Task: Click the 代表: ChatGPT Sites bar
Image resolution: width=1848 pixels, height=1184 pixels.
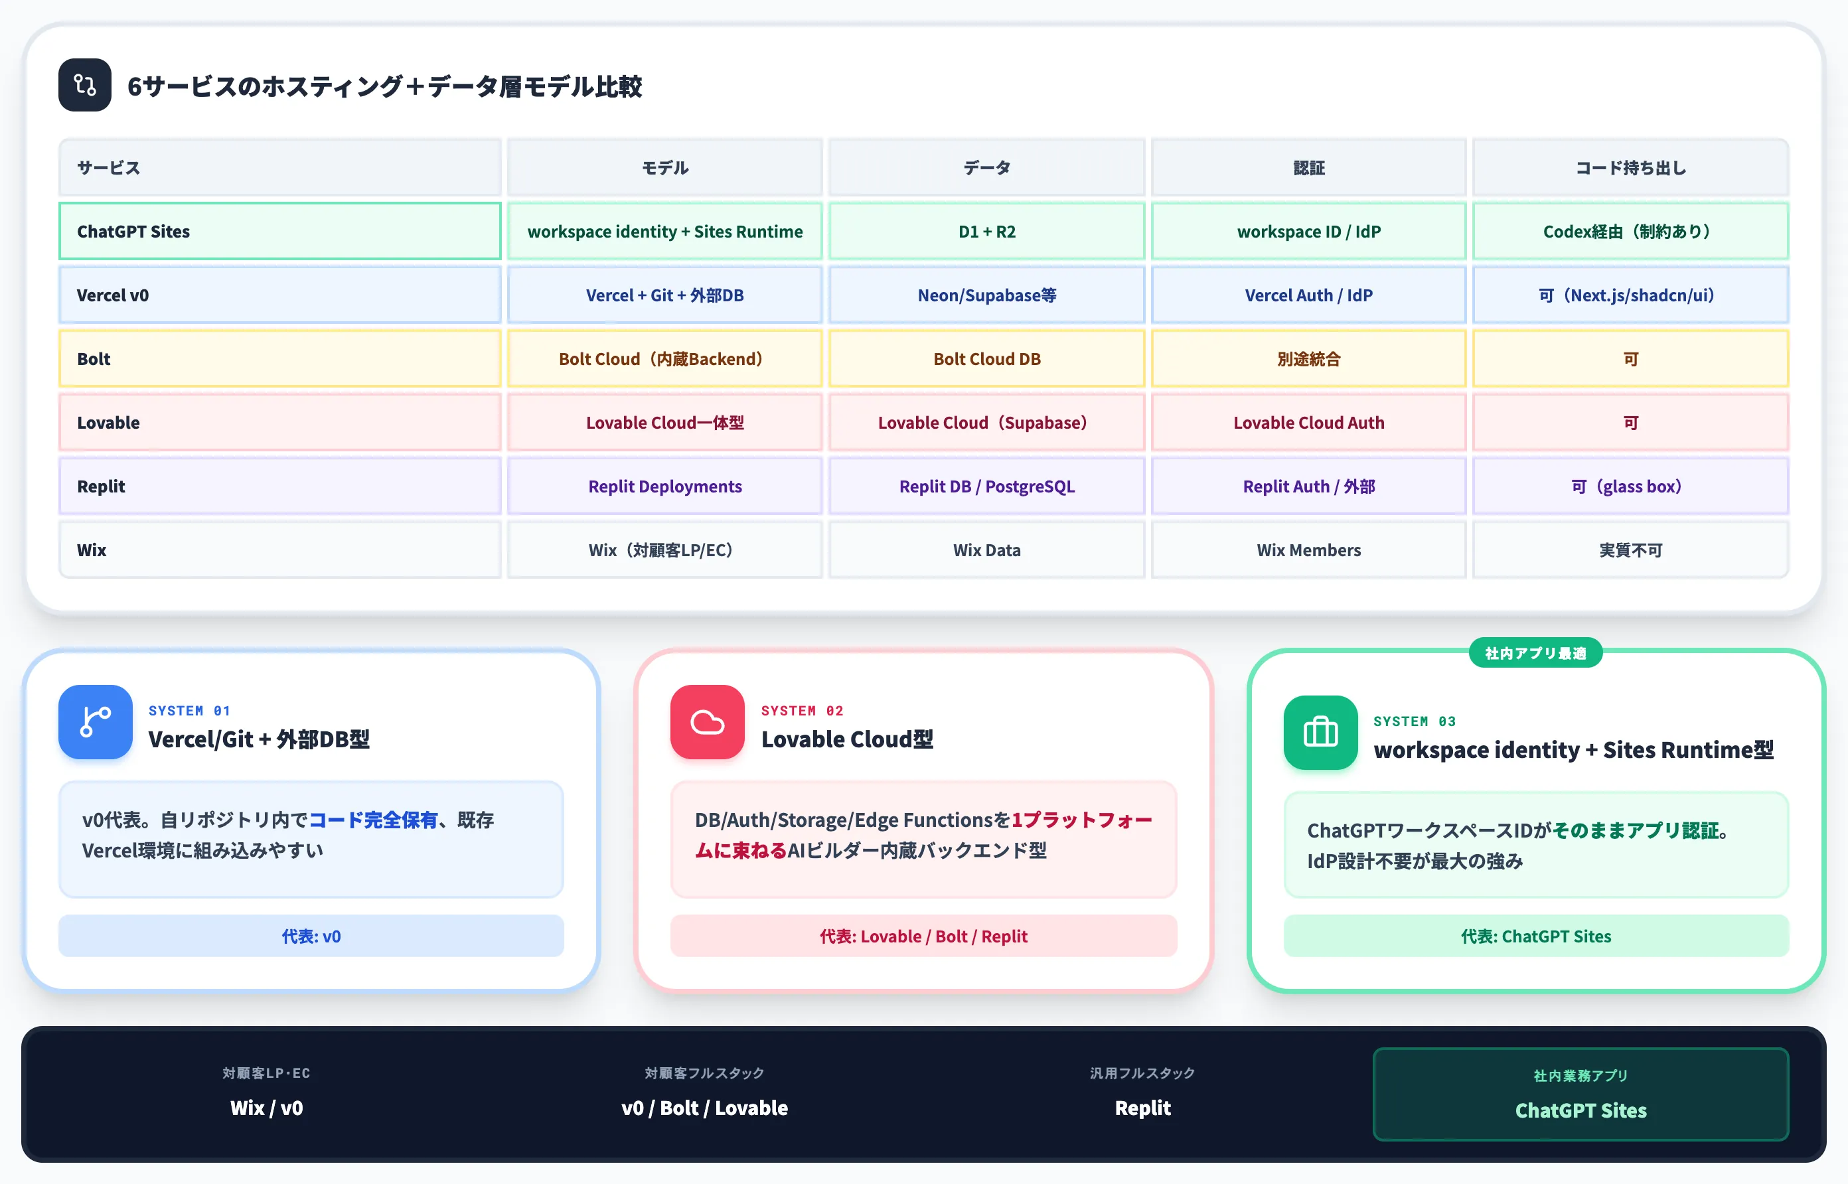Action: click(x=1536, y=936)
